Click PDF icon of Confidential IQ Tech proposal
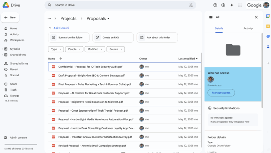 53,67
